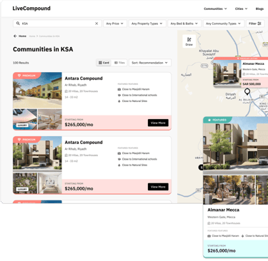Expand the Cities menu
This screenshot has height=261, width=268.
241,9
